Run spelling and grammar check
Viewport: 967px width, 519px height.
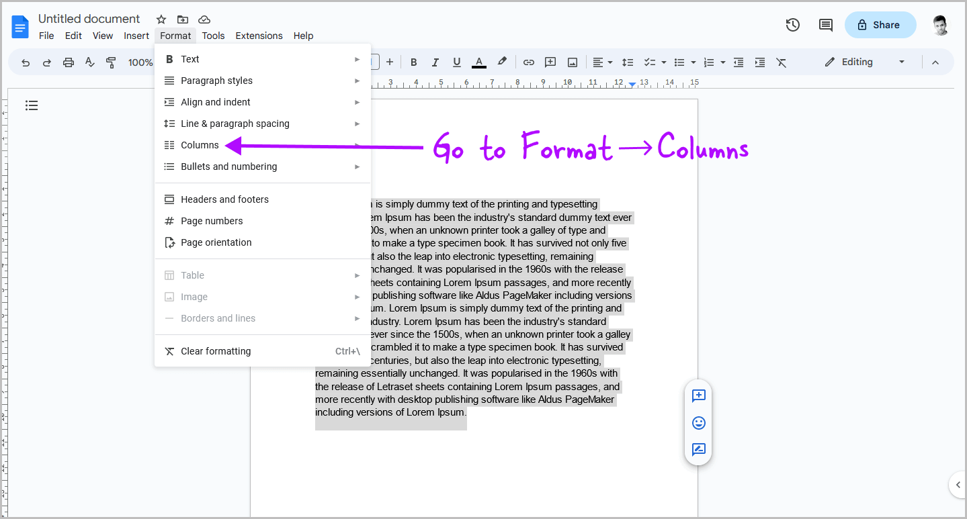89,62
